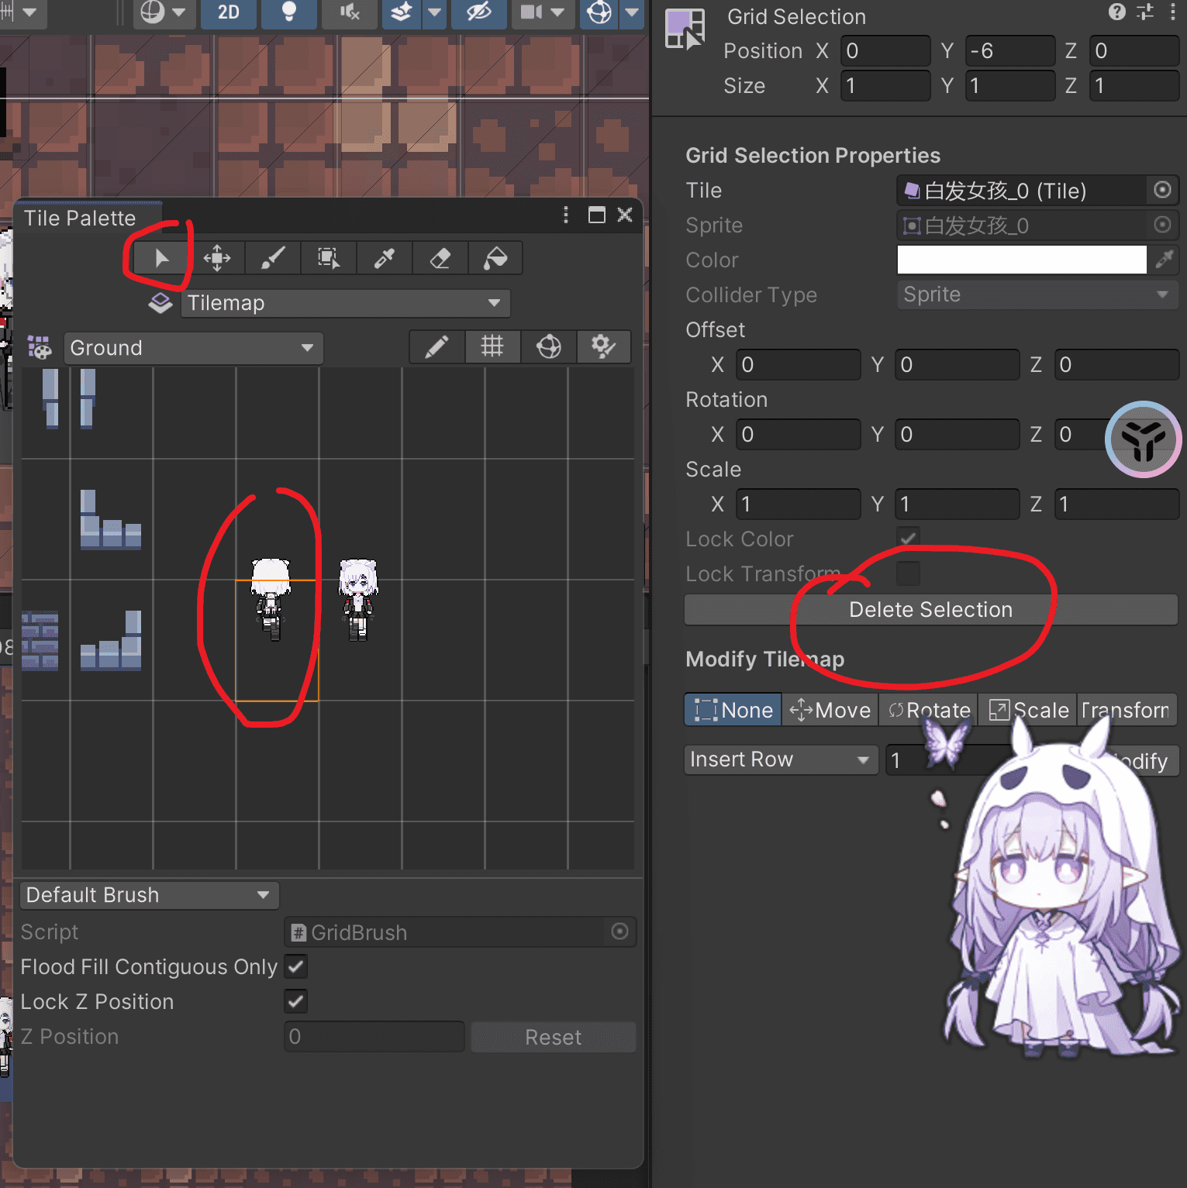The image size is (1187, 1188).
Task: Select the Box Fill tool in Tile Palette
Action: point(329,258)
